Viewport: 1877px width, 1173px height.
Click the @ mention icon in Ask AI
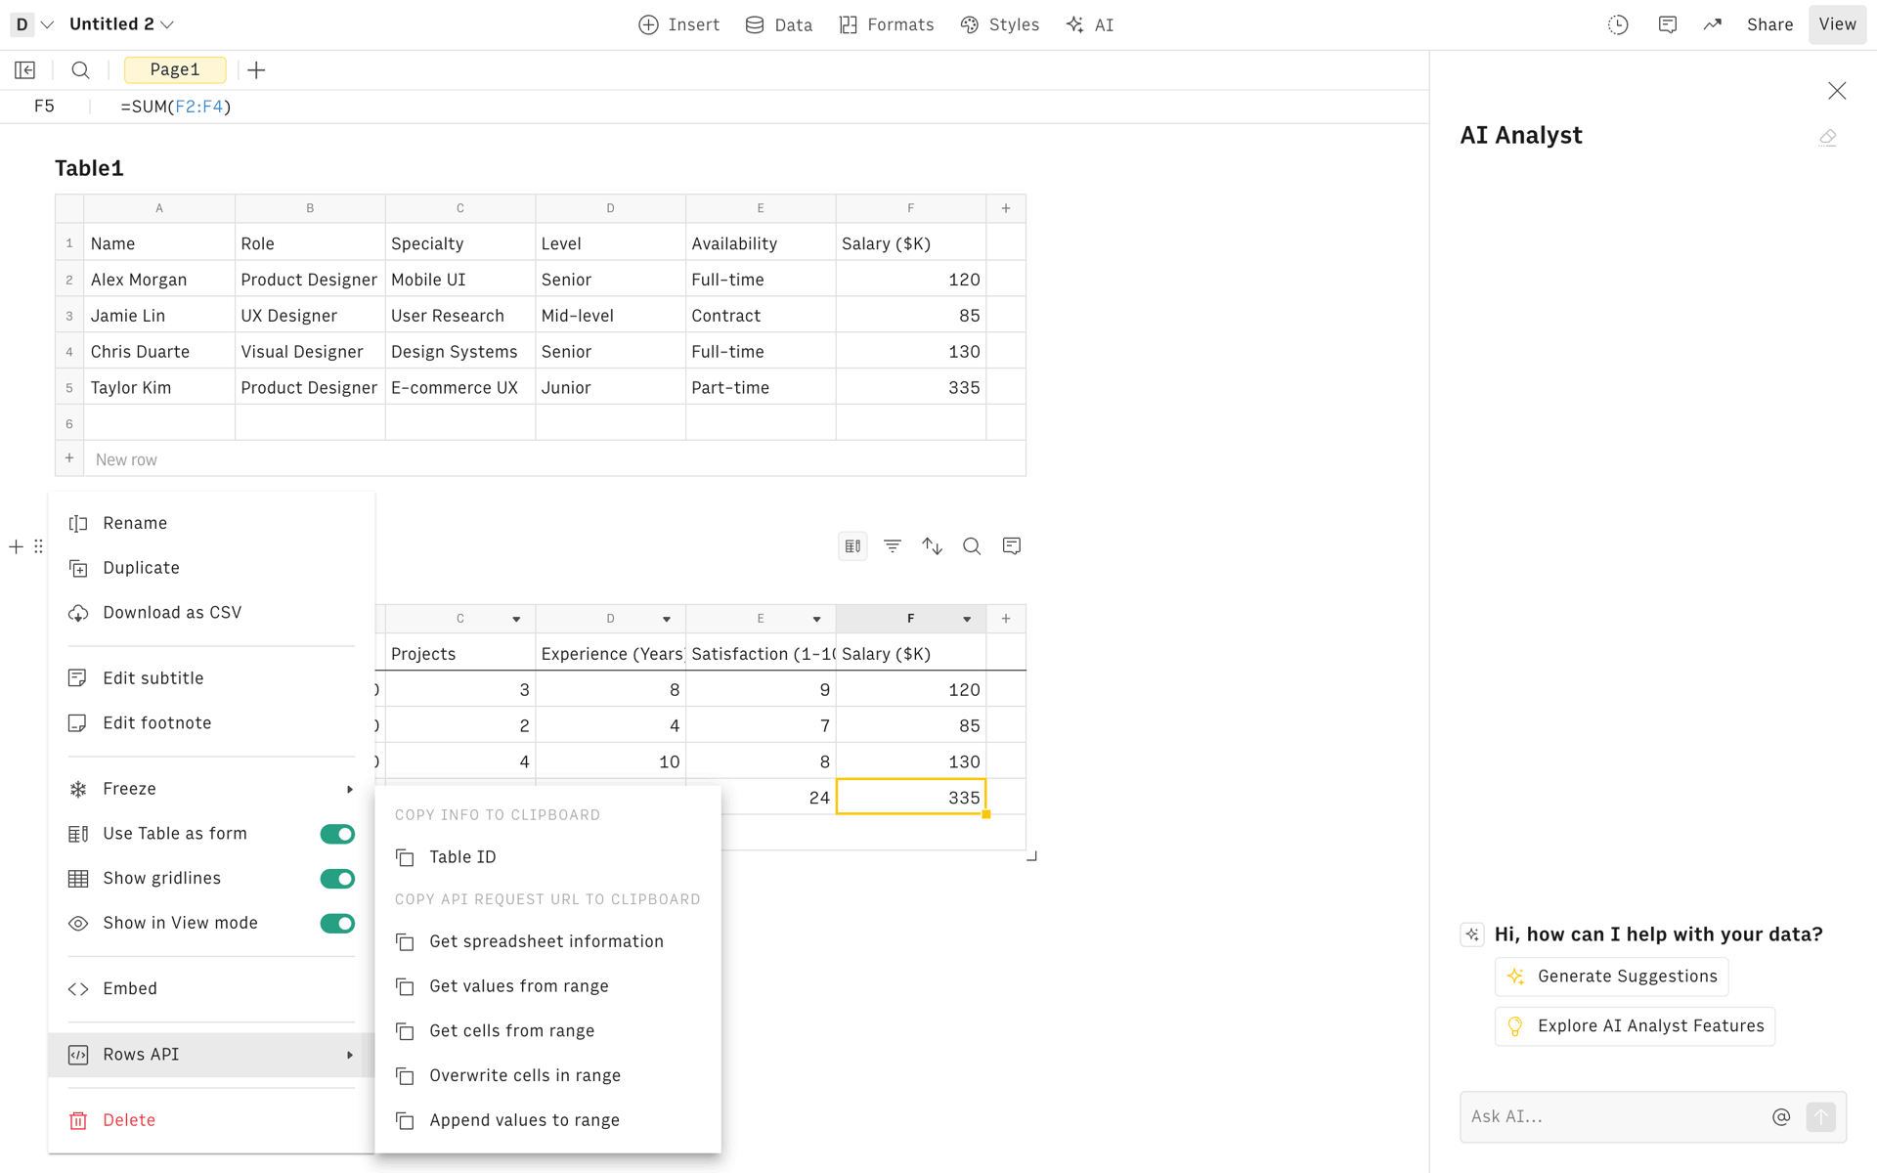1781,1117
